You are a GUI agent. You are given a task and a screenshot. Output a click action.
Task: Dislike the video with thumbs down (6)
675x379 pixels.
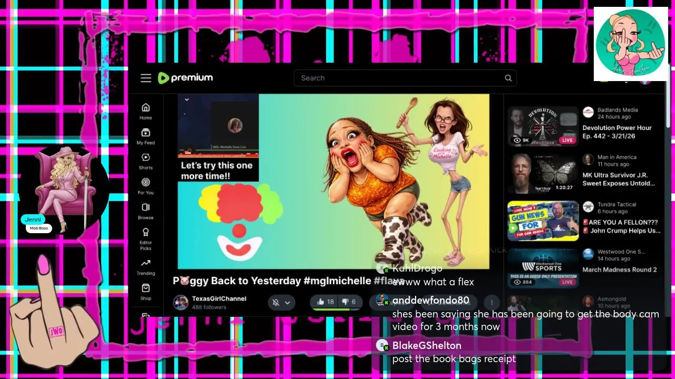pos(349,302)
